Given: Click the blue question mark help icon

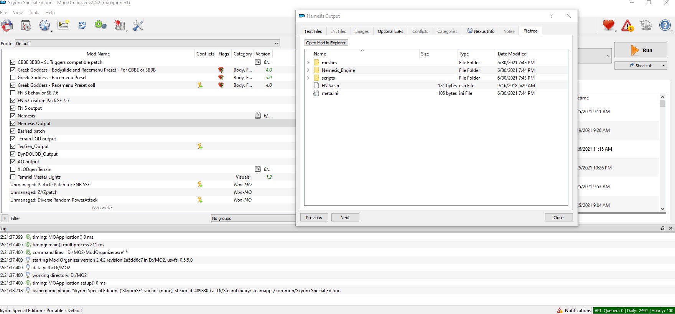Looking at the screenshot, I should (665, 25).
